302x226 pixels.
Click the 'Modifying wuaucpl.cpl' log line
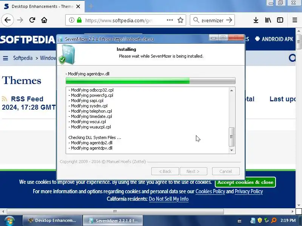point(89,127)
